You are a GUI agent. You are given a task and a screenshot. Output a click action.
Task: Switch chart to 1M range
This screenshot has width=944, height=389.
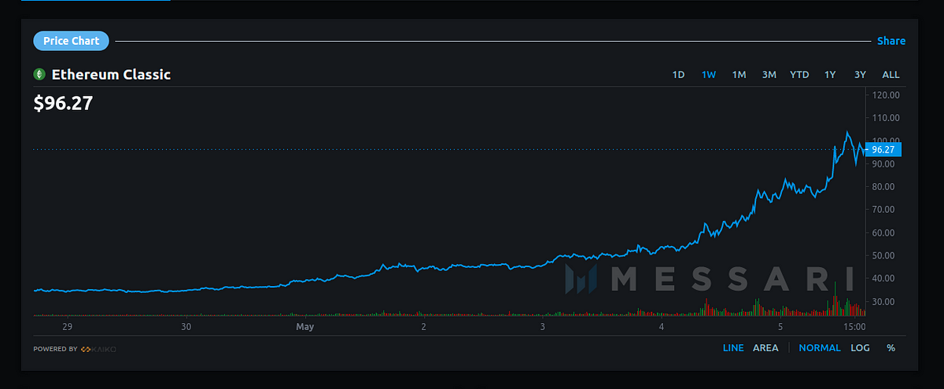(739, 75)
